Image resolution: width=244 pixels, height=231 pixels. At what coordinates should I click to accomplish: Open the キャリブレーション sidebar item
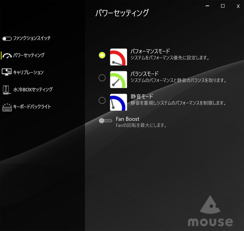pos(28,72)
